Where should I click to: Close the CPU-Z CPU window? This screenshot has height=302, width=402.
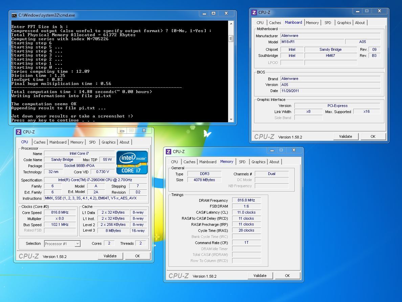click(144, 131)
